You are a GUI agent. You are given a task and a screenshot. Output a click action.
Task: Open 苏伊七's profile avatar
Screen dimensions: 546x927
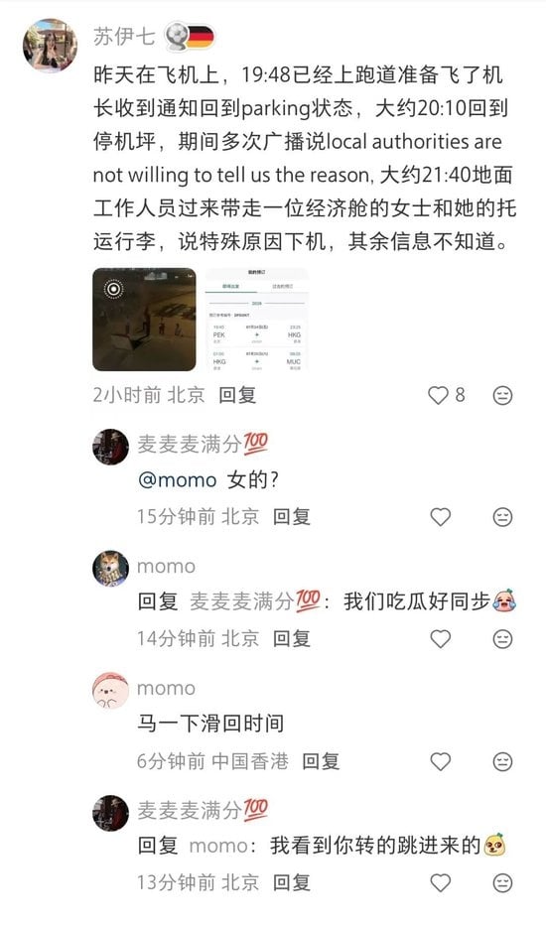click(50, 45)
